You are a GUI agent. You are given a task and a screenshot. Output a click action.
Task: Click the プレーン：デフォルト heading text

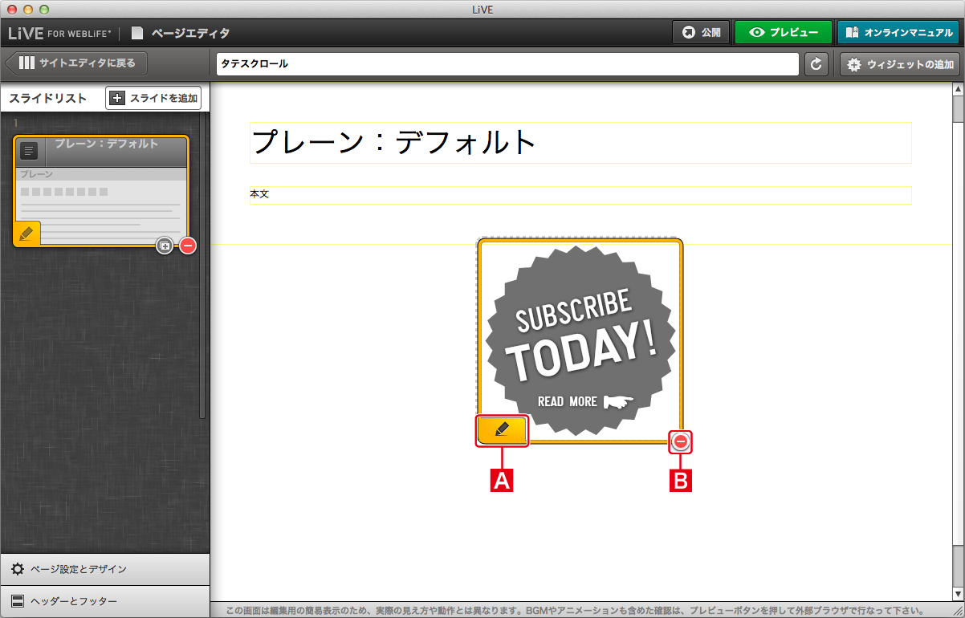[x=394, y=142]
